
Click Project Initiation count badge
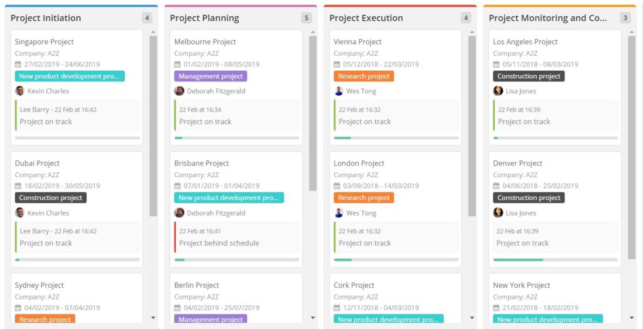(148, 18)
